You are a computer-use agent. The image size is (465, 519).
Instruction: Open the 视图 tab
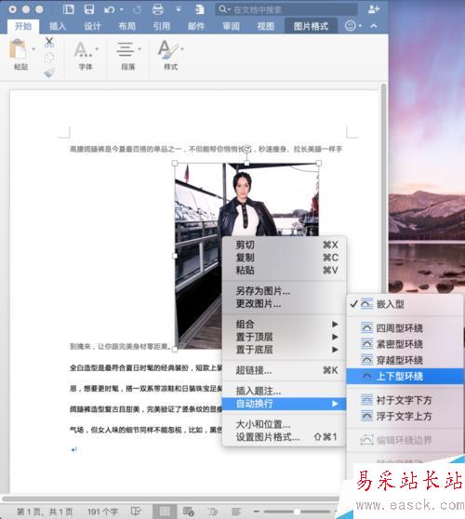pos(266,26)
